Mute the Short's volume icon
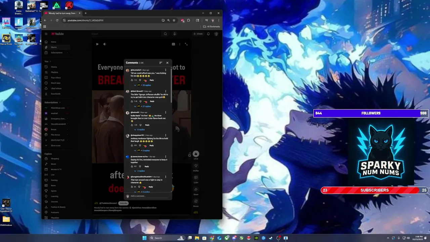 [104, 44]
